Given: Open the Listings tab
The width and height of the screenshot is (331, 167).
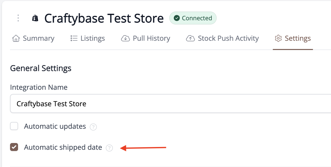Looking at the screenshot, I should [88, 38].
